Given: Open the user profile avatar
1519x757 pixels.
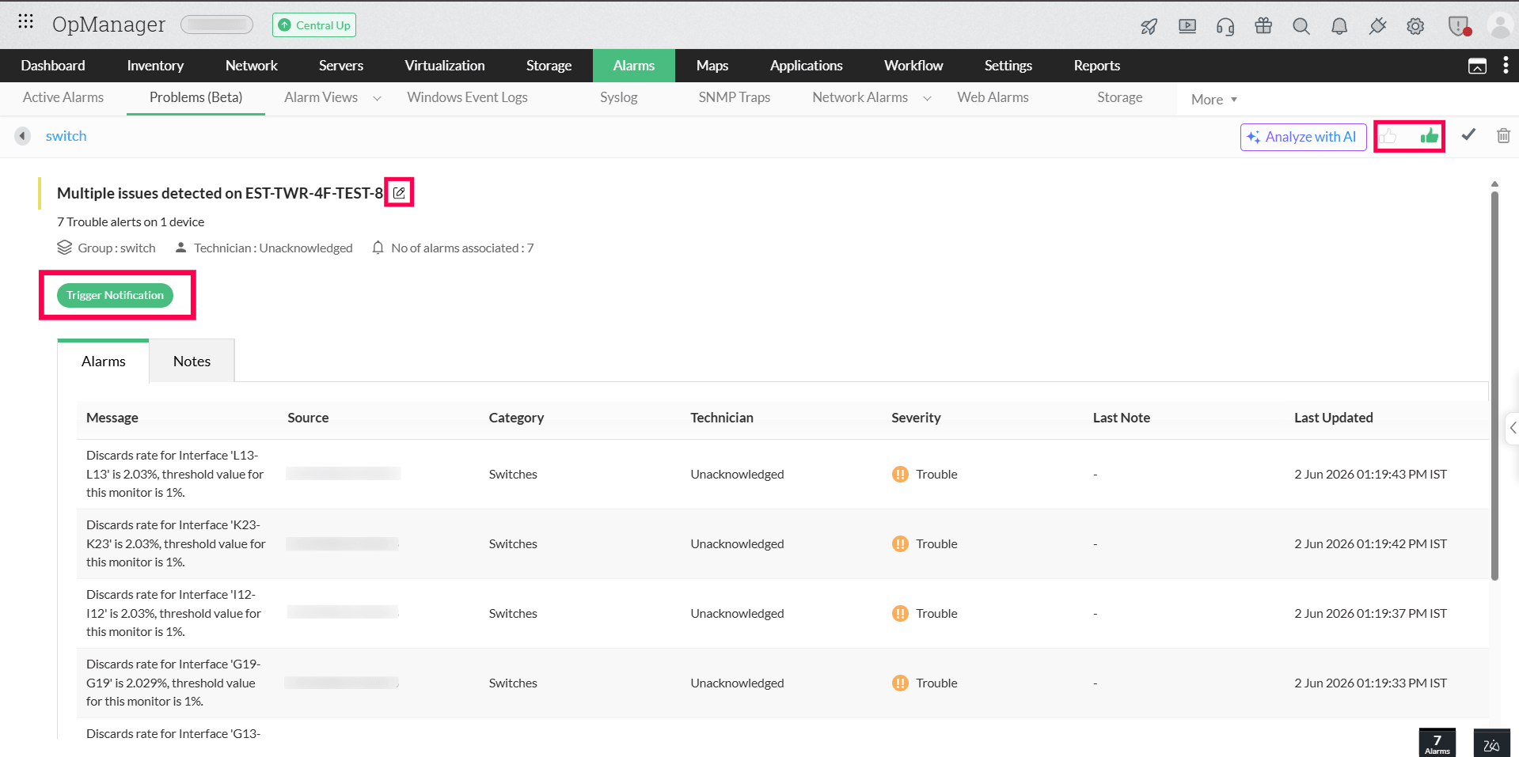Looking at the screenshot, I should tap(1500, 26).
